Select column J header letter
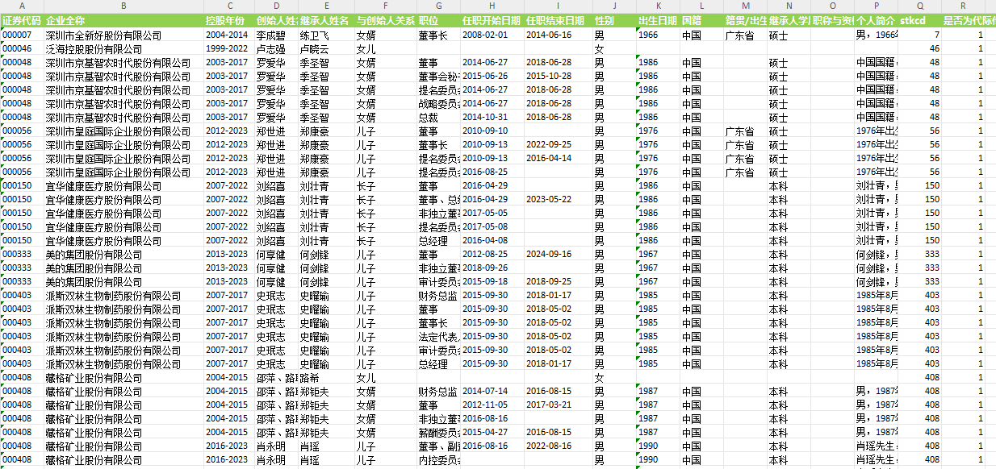996x469 pixels. [x=614, y=6]
